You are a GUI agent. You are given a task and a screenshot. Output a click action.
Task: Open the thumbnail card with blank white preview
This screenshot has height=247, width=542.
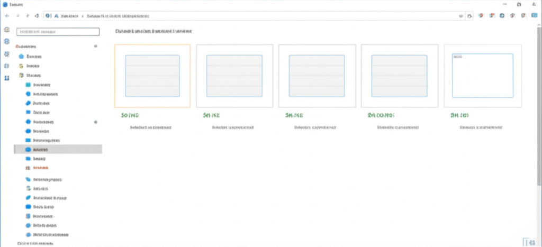tap(483, 76)
